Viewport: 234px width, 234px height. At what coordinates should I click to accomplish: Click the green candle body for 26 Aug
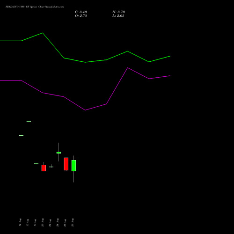[x=73, y=166]
